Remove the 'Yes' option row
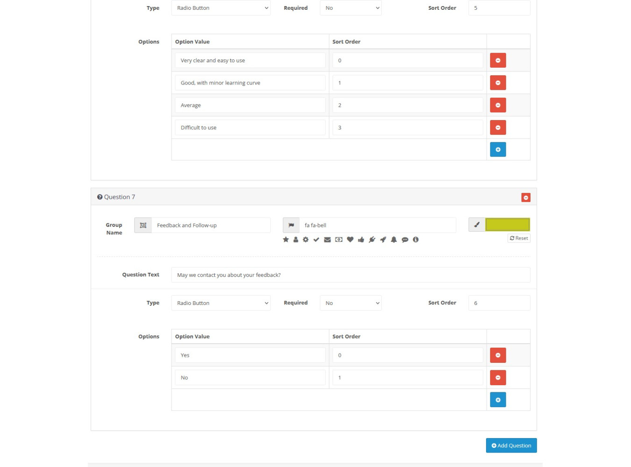The height and width of the screenshot is (467, 631). [x=498, y=355]
